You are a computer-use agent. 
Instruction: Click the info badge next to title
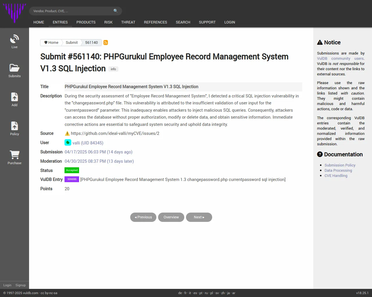113,69
